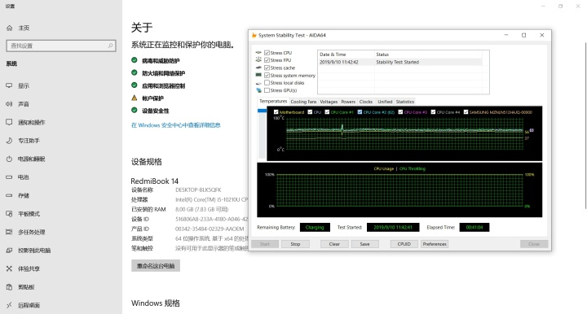
Task: Open Tablet mode (平板模式) icon
Action: point(9,214)
